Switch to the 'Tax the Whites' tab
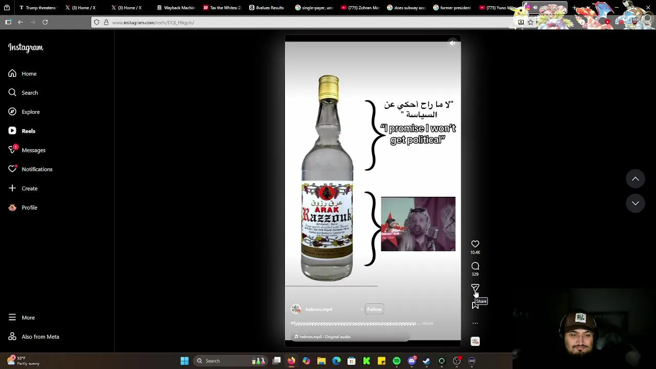Image resolution: width=656 pixels, height=369 pixels. pyautogui.click(x=221, y=8)
